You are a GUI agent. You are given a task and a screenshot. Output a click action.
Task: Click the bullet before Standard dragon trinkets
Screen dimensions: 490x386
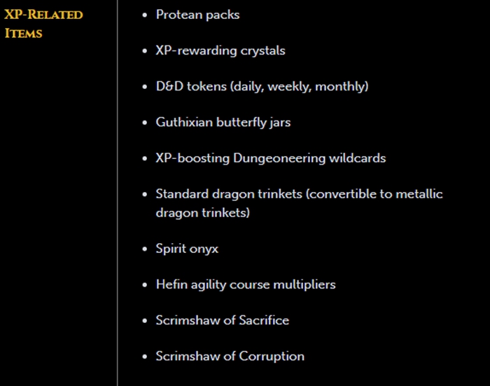144,194
